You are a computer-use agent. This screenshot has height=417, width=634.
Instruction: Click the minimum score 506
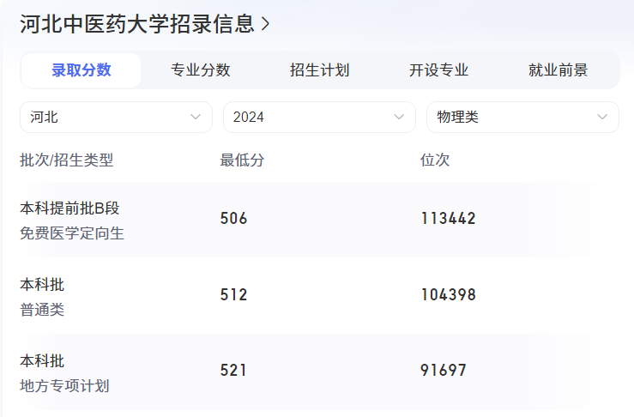click(x=233, y=219)
